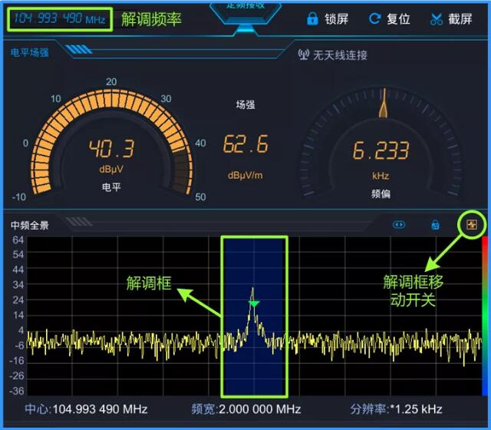Click the vertical color scale bar beside the spectrum
This screenshot has width=491, height=430.
pos(484,316)
